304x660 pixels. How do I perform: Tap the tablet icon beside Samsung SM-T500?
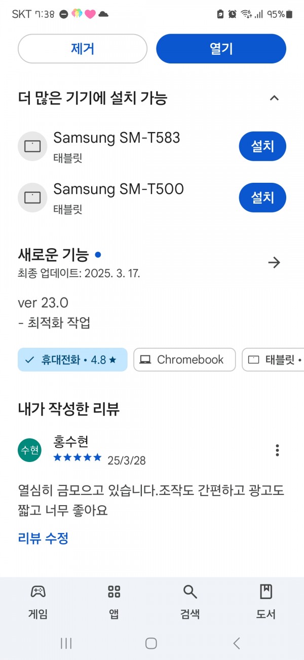pyautogui.click(x=32, y=197)
